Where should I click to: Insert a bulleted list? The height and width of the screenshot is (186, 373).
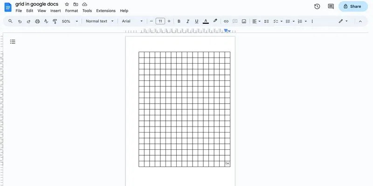288,21
